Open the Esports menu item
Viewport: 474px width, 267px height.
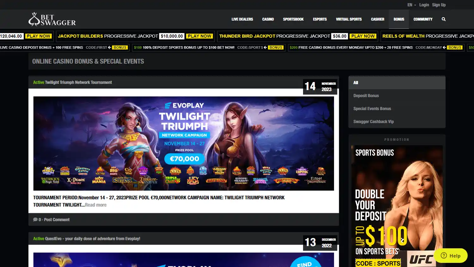point(320,19)
